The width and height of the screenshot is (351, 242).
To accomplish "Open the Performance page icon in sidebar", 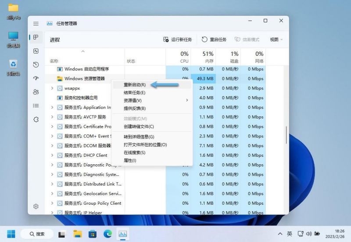I will click(x=36, y=51).
